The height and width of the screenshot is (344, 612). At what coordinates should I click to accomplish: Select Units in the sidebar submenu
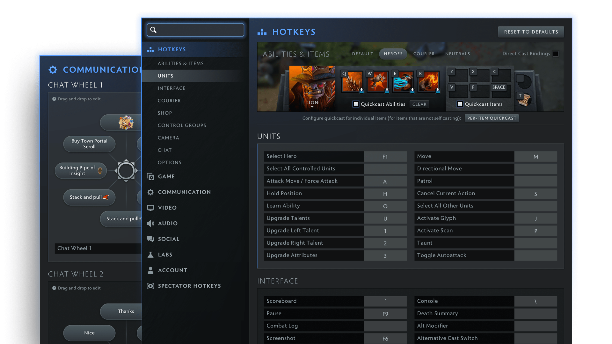pos(195,76)
